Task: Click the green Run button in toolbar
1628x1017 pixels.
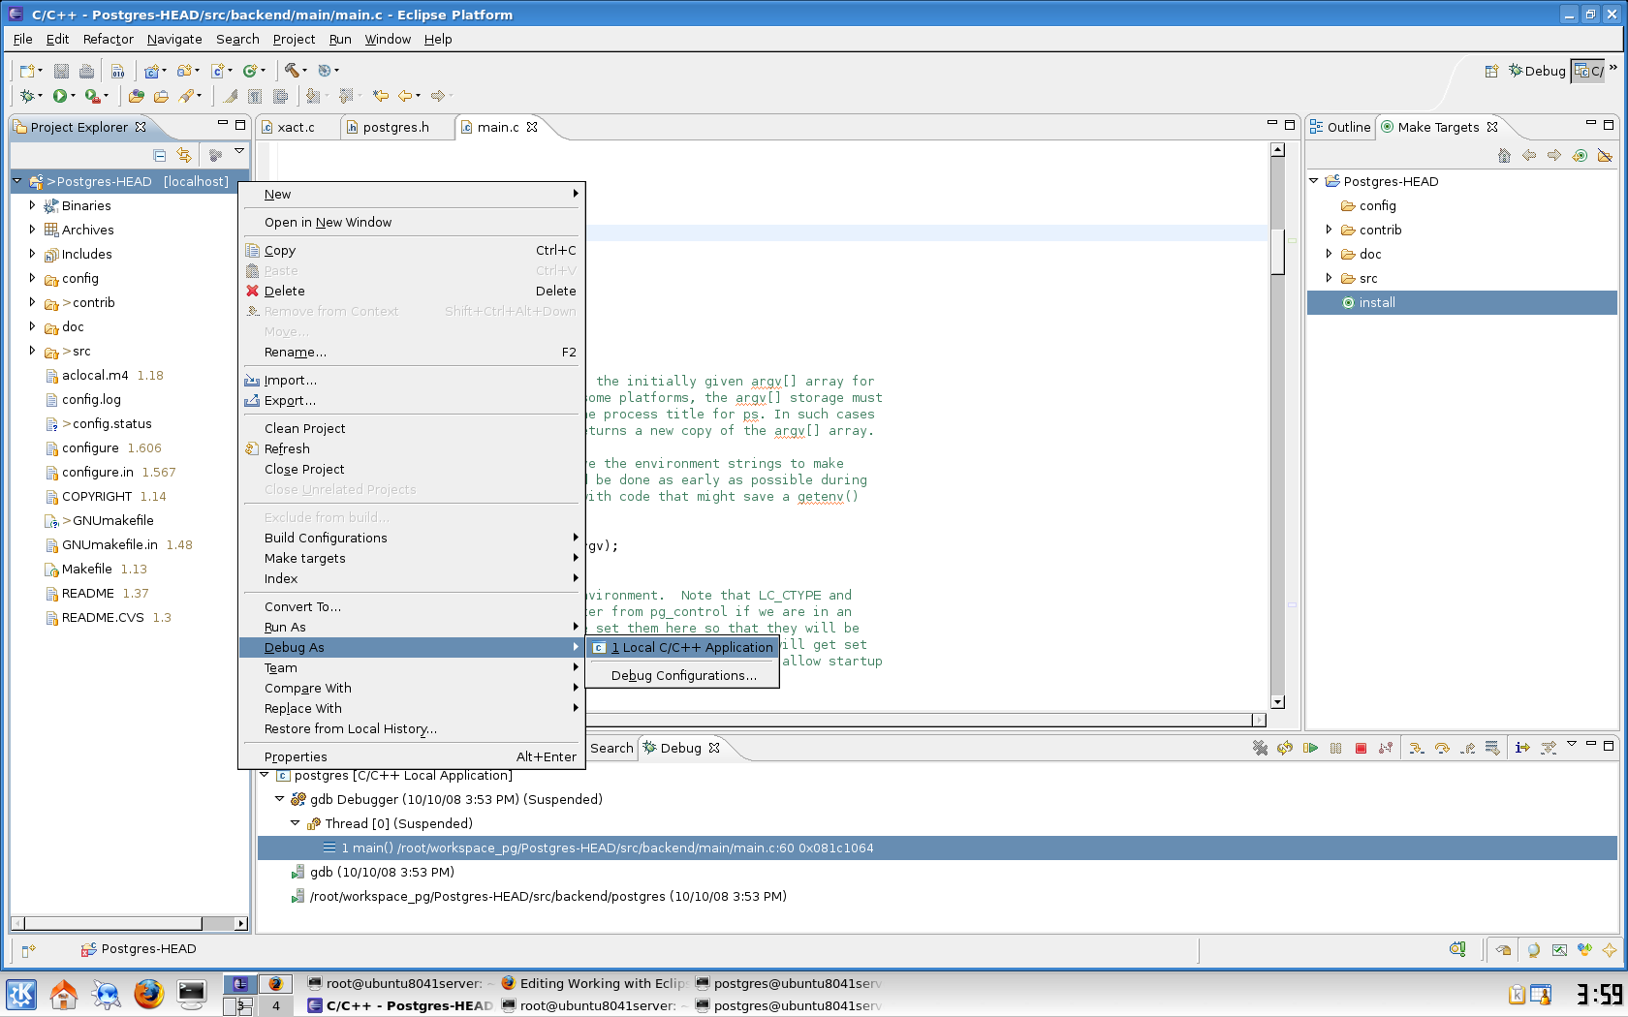Action: [60, 96]
